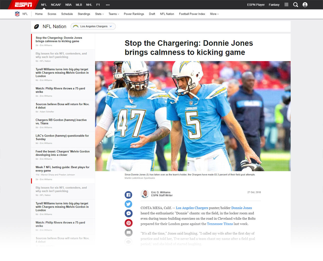Open the apps grid icon
The height and width of the screenshot is (261, 323).
click(x=286, y=5)
